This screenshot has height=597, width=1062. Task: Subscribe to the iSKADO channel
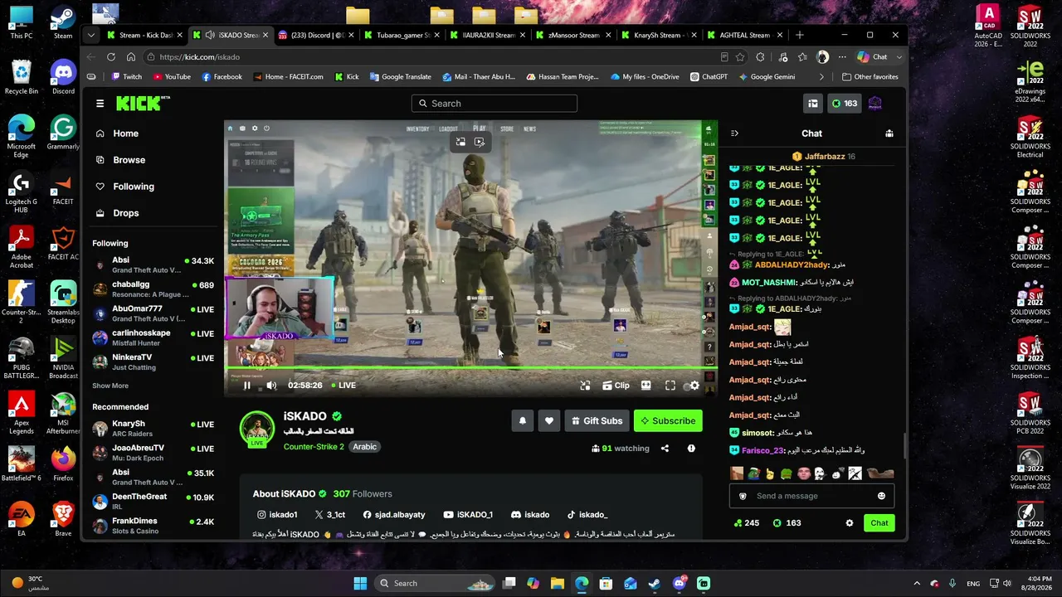[668, 421]
